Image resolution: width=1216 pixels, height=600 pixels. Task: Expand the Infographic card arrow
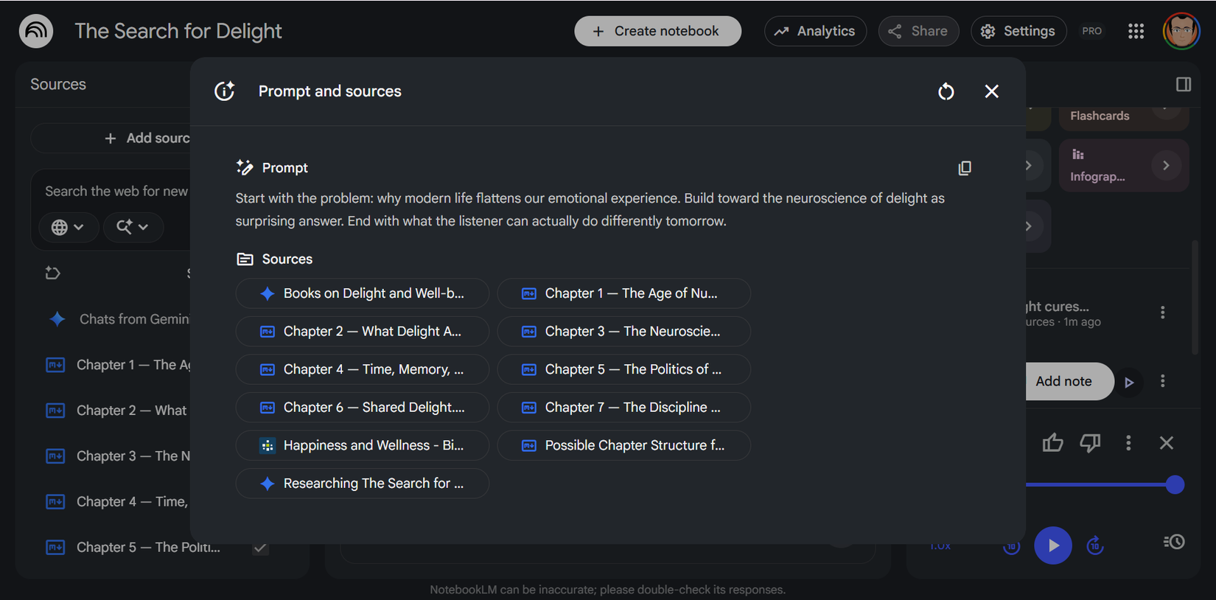pos(1166,165)
